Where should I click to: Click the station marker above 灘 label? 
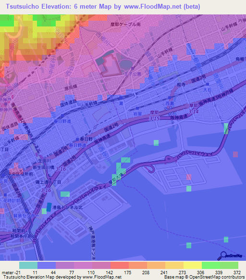coord(121,98)
